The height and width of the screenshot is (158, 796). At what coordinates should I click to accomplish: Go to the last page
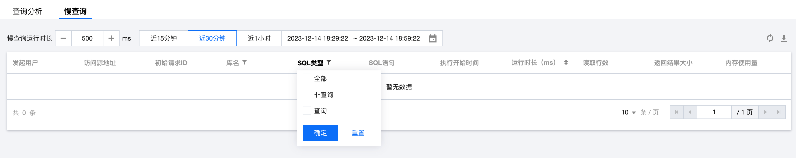(779, 112)
